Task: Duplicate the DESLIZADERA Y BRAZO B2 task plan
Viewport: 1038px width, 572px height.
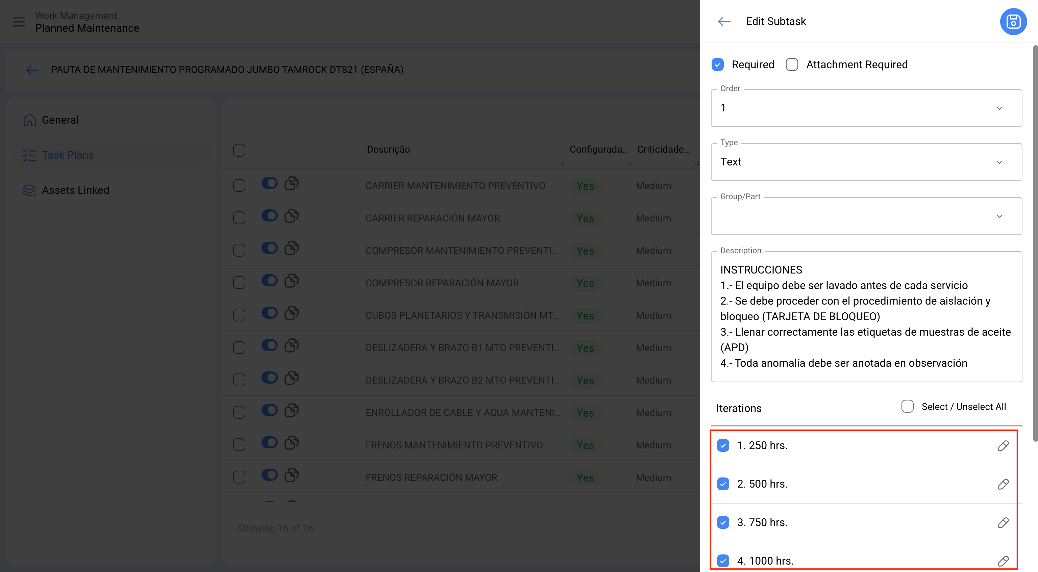Action: [x=291, y=378]
